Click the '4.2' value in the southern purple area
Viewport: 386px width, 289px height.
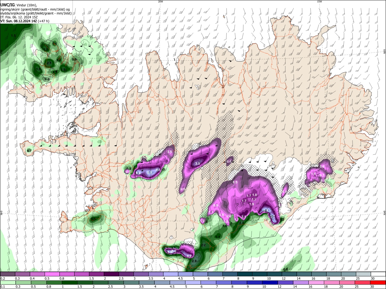pos(189,256)
